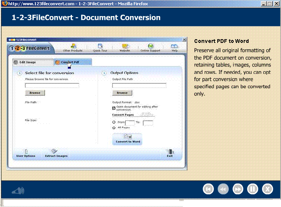Browse for the output file path
Image resolution: width=281 pixels, height=207 pixels.
coord(122,93)
